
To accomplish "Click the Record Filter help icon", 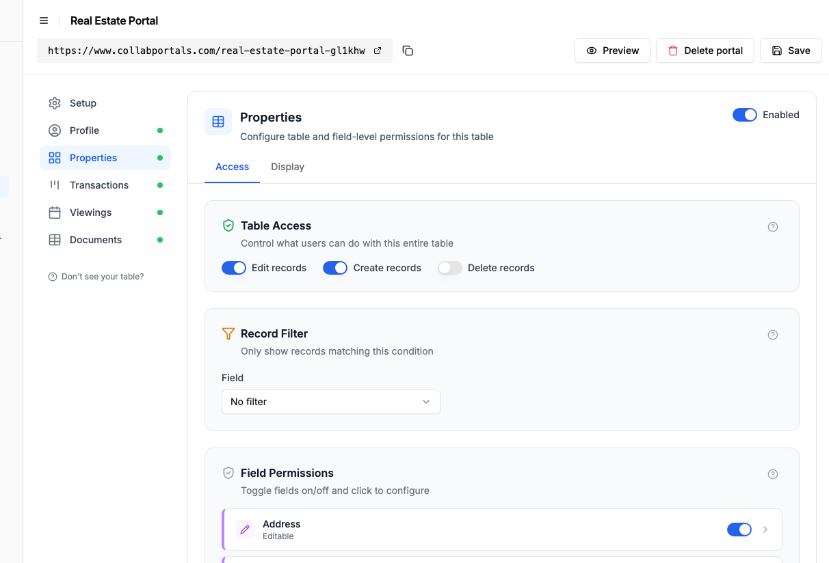I will [773, 335].
